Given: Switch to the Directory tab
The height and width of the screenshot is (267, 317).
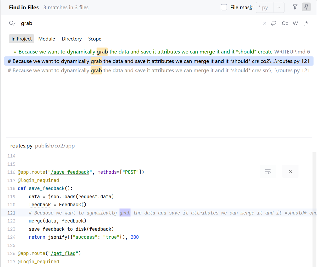Looking at the screenshot, I should [72, 39].
